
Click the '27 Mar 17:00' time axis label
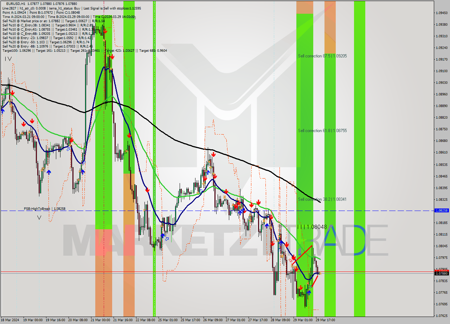point(258,320)
